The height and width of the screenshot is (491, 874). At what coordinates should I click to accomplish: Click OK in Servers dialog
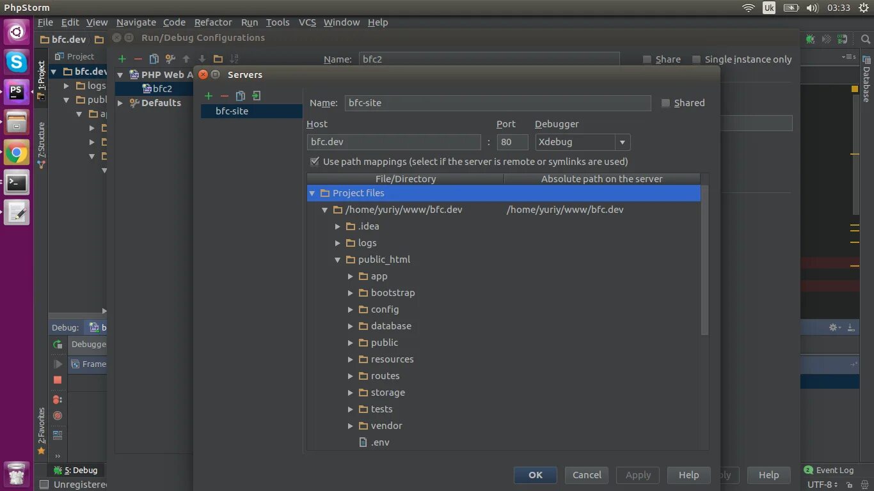click(x=536, y=475)
